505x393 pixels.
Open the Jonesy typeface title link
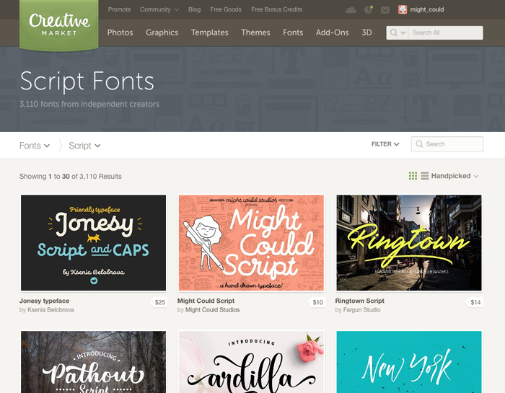coord(45,301)
